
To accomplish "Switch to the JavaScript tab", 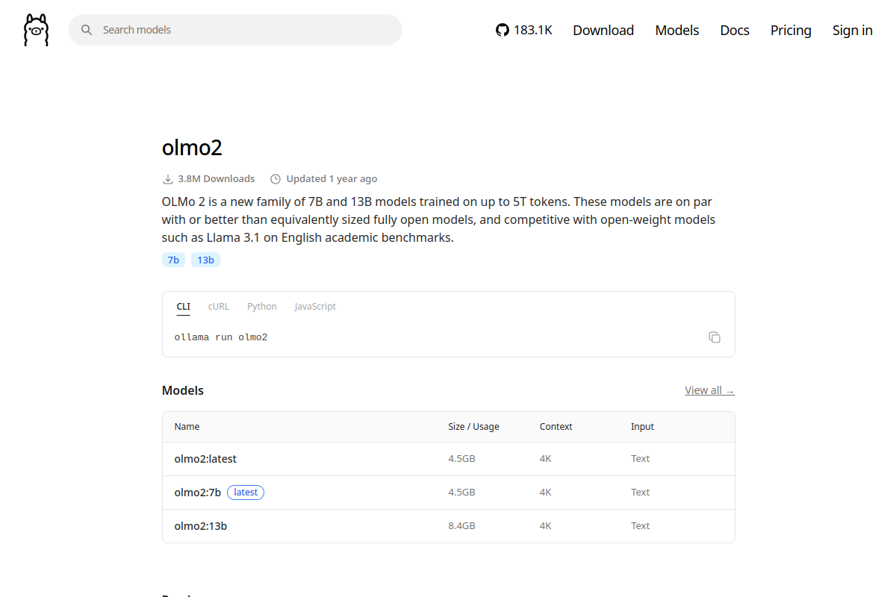I will coord(315,307).
